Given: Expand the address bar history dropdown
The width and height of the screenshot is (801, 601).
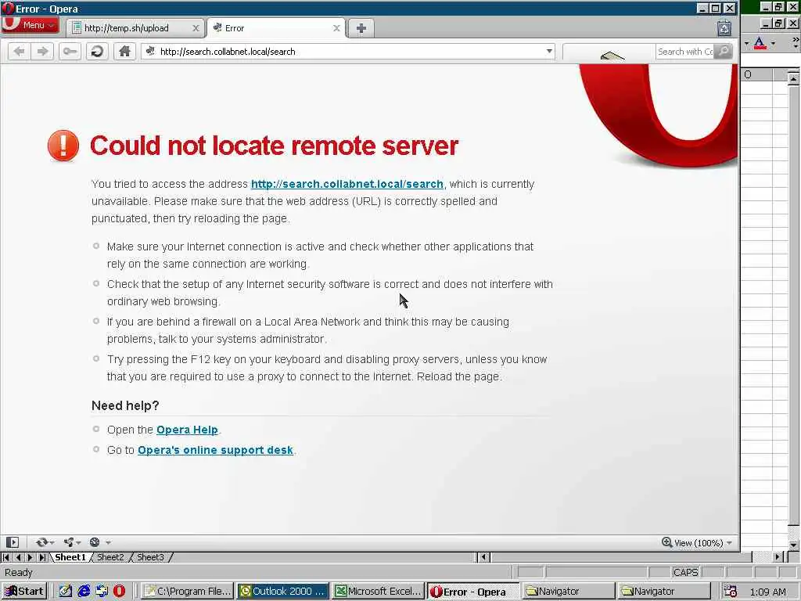Looking at the screenshot, I should point(549,51).
